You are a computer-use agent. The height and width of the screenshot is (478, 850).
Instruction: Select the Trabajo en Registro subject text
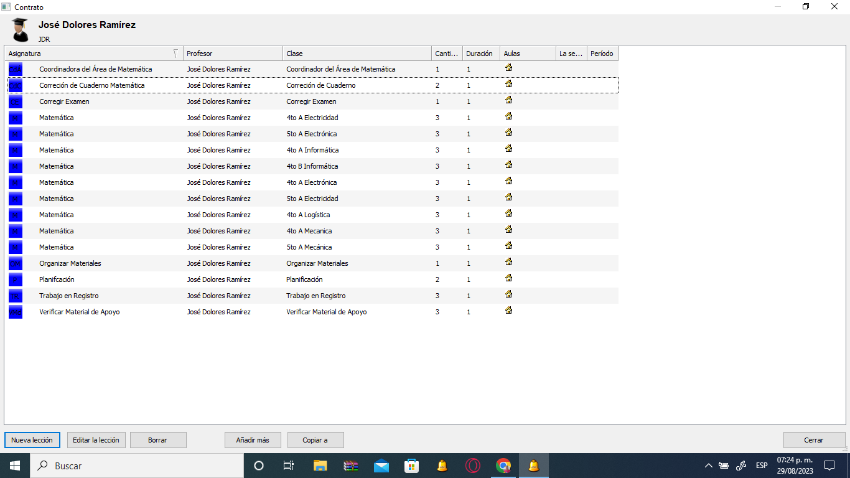tap(69, 296)
